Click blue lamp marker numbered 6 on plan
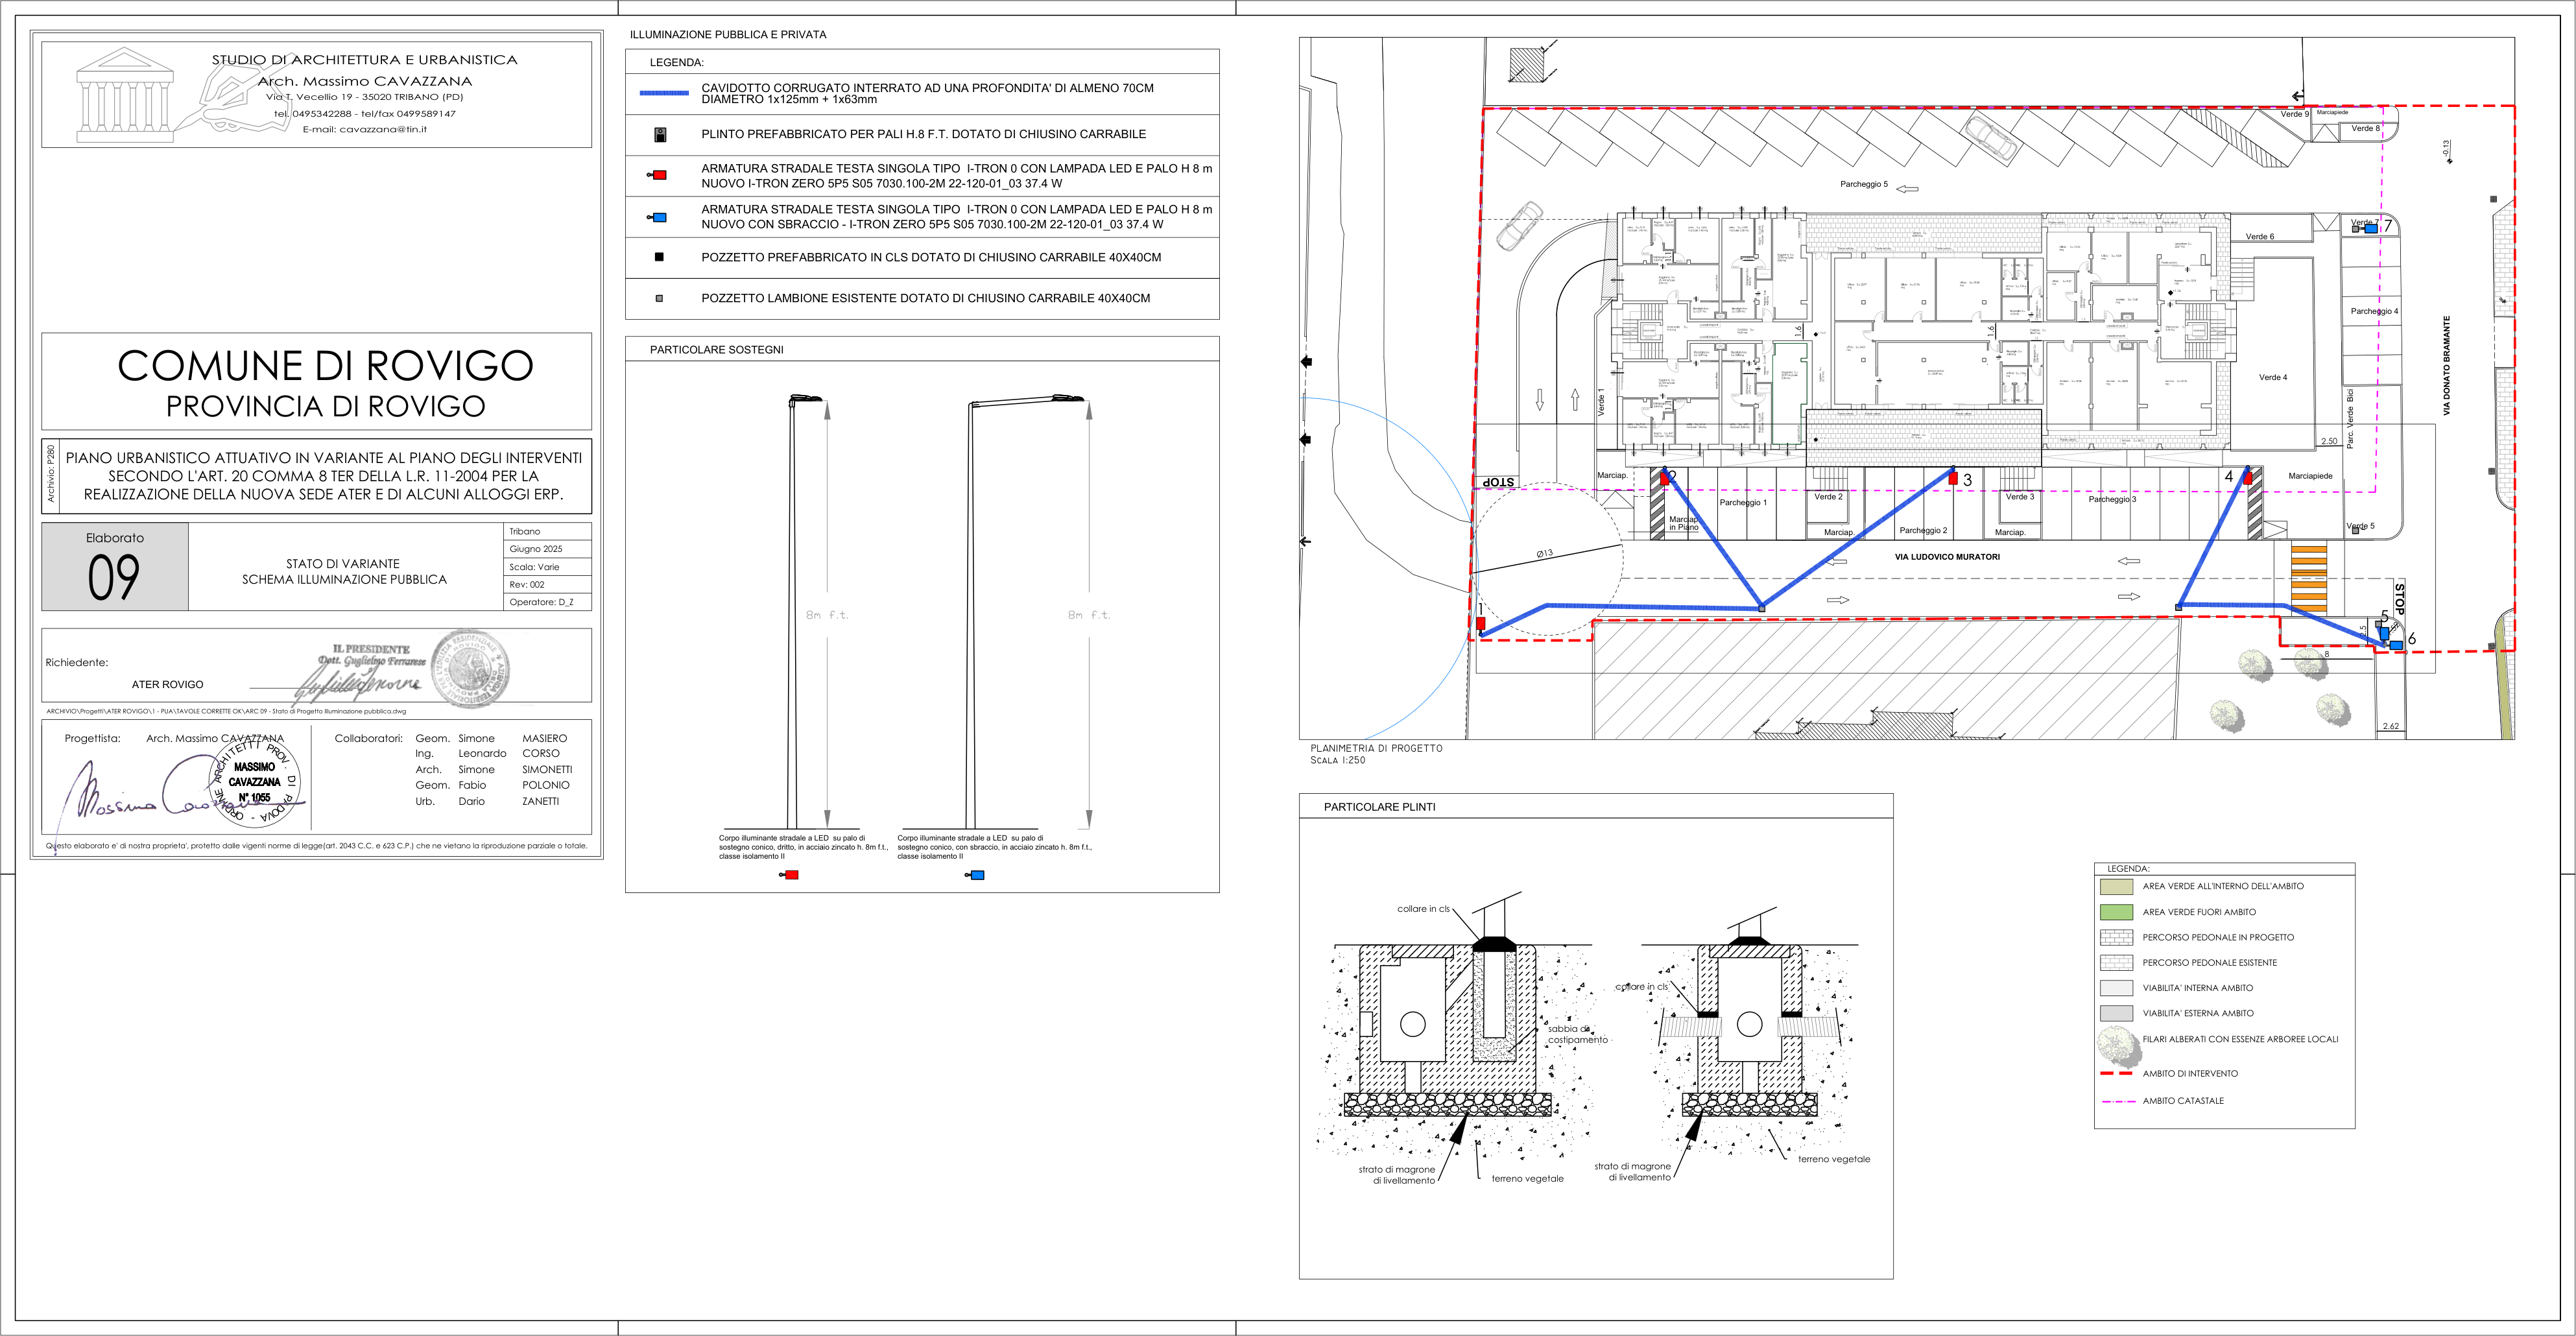Screen dimensions: 2576x1336 tap(2396, 645)
